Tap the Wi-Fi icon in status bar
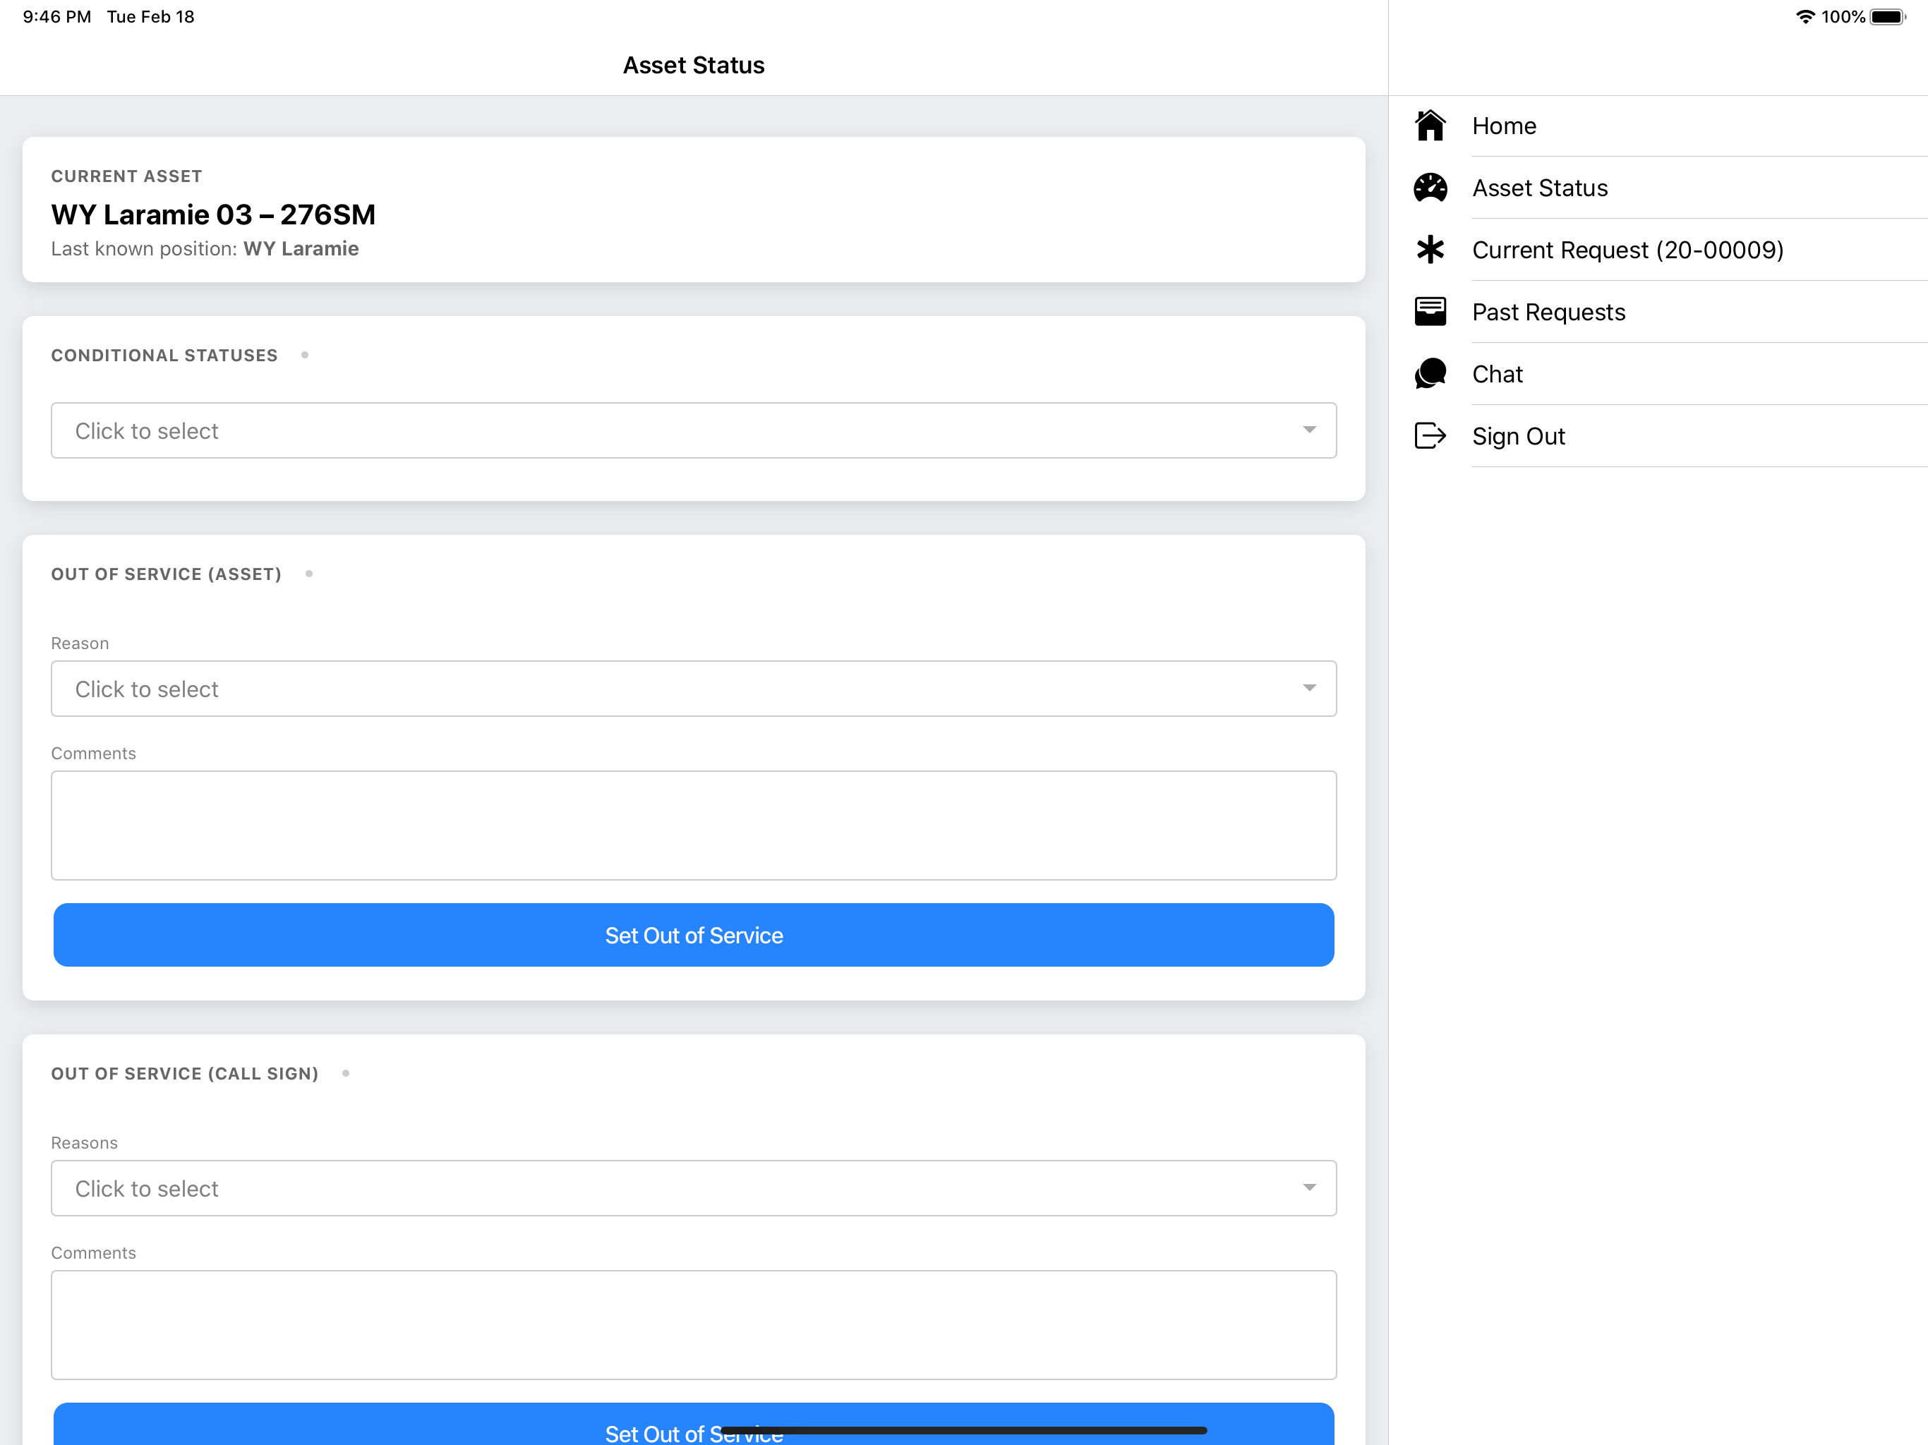 click(x=1805, y=16)
